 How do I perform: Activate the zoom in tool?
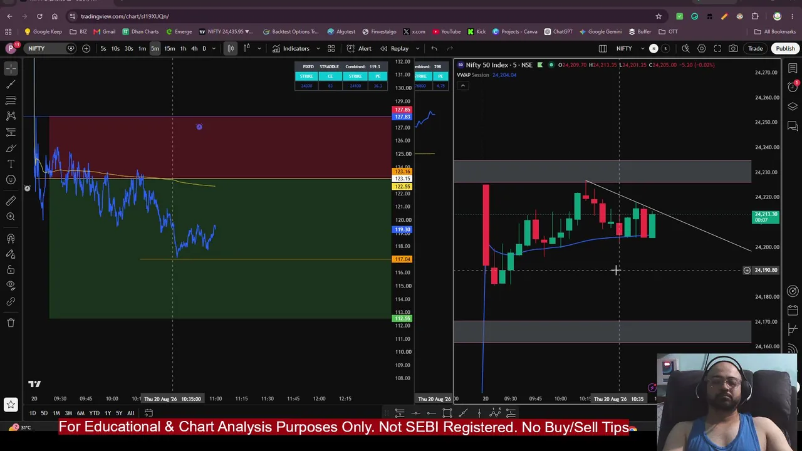point(11,217)
